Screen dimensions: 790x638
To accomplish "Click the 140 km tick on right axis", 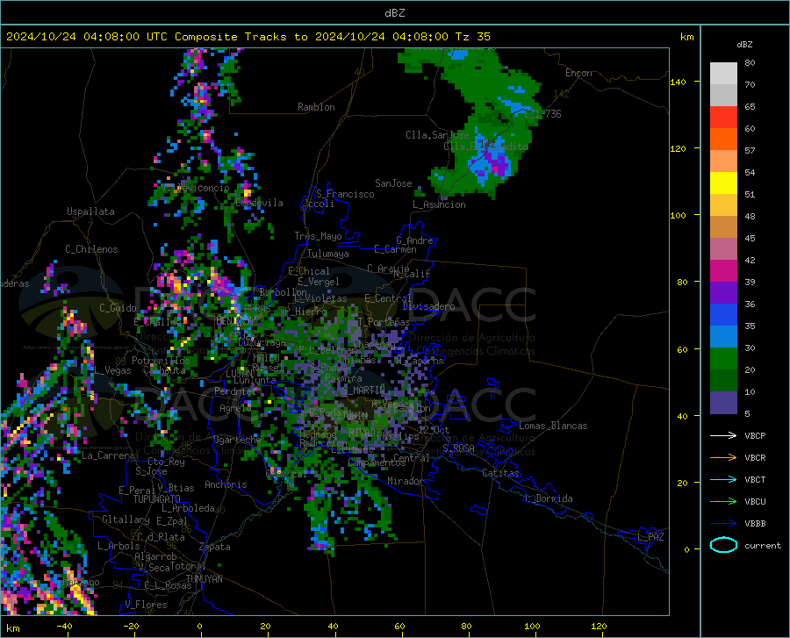I will coord(678,82).
